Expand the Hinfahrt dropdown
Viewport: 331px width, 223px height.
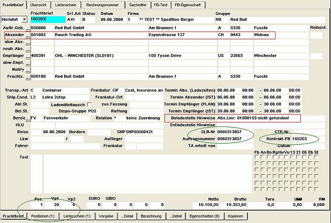(24, 19)
